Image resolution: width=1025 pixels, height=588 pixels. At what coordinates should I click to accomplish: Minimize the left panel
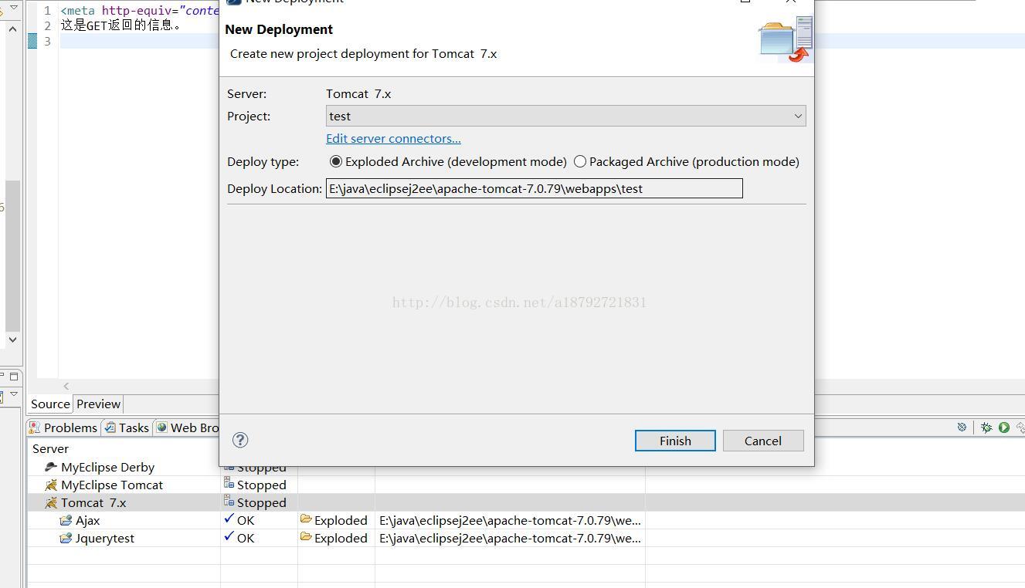[2, 377]
